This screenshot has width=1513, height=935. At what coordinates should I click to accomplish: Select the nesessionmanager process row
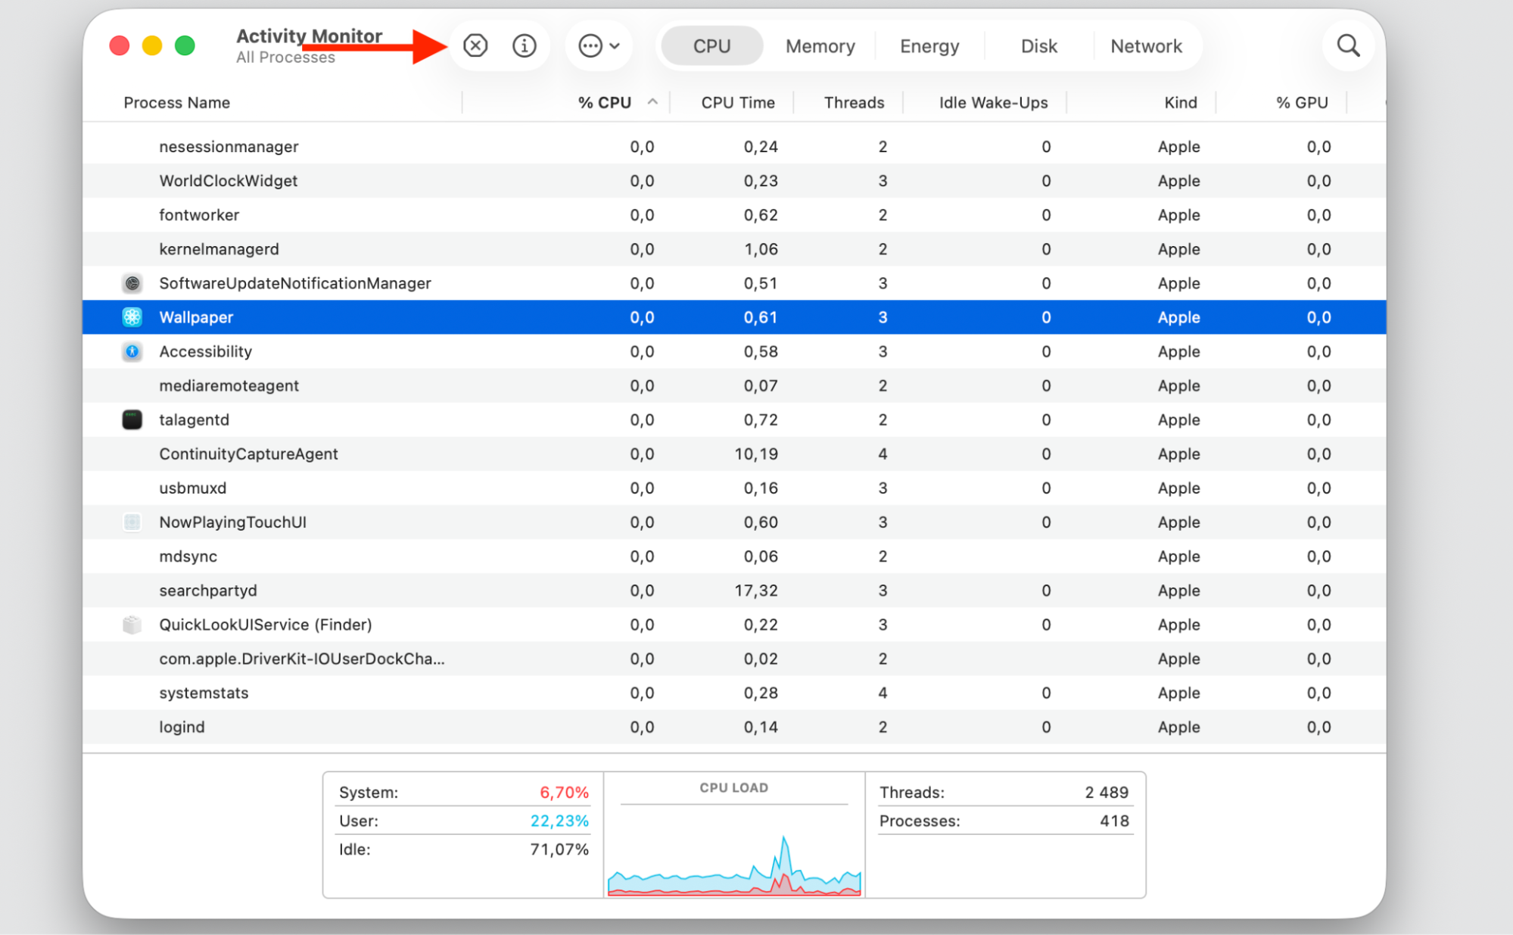point(734,147)
